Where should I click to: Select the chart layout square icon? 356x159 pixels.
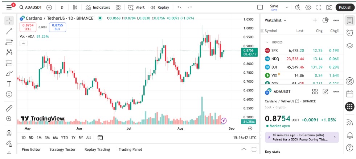(260, 7)
